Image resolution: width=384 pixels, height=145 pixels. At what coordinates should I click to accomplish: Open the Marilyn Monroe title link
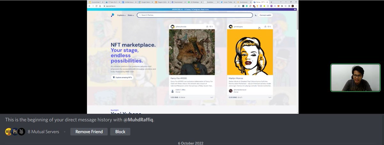pos(236,78)
